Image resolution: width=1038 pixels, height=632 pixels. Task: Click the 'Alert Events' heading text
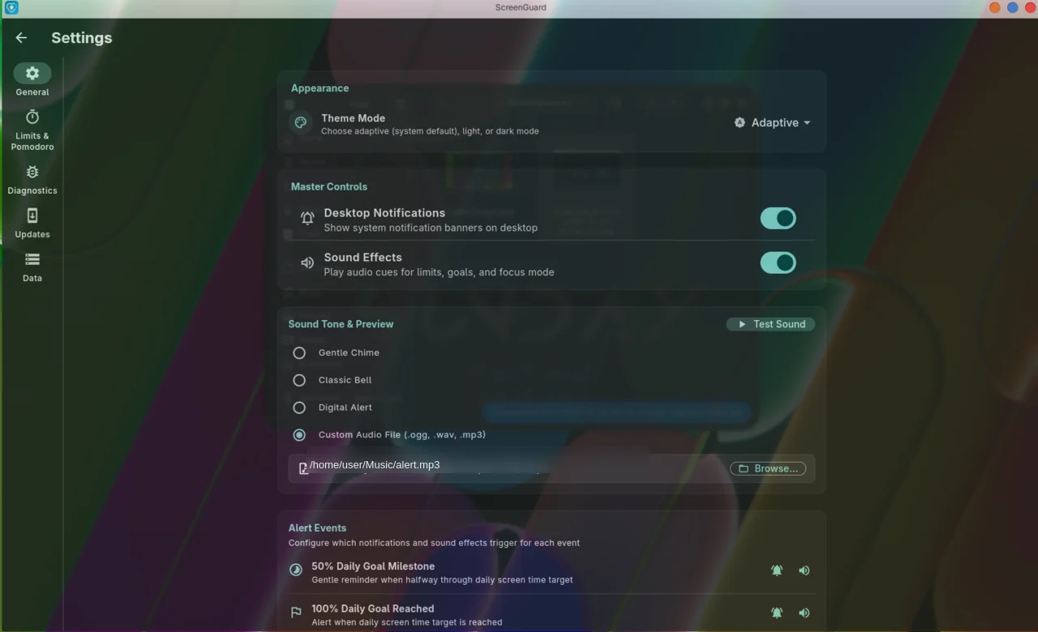coord(317,527)
